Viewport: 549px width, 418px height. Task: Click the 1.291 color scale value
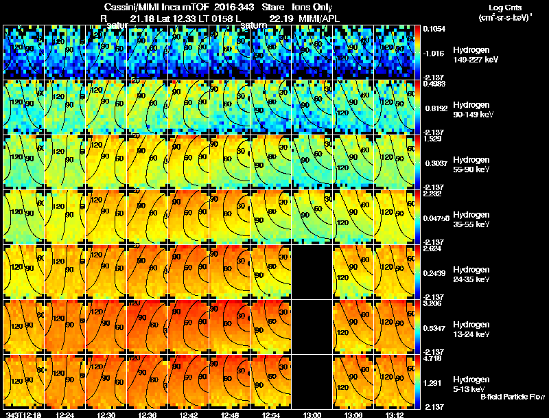(x=432, y=384)
